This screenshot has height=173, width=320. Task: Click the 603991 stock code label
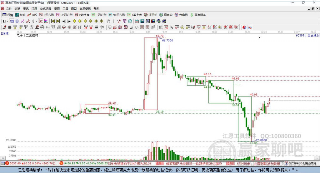[301, 36]
